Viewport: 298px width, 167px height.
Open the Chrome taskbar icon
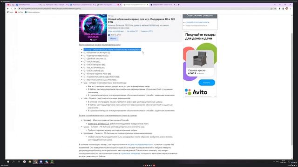(35, 162)
